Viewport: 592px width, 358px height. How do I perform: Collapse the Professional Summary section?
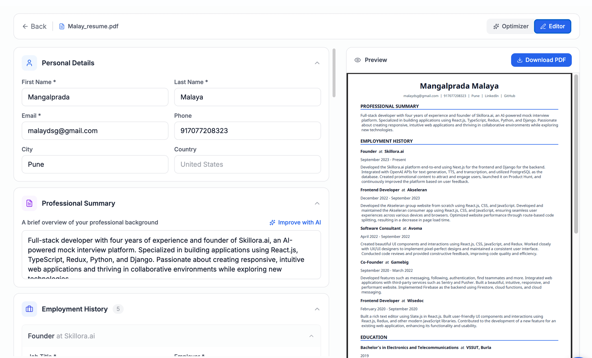coord(317,203)
